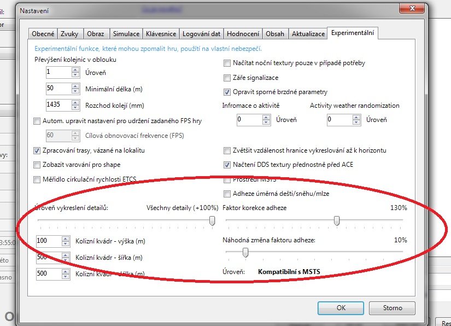Click the Faktor korekce adheze slider handle
The image size is (451, 326).
337,220
